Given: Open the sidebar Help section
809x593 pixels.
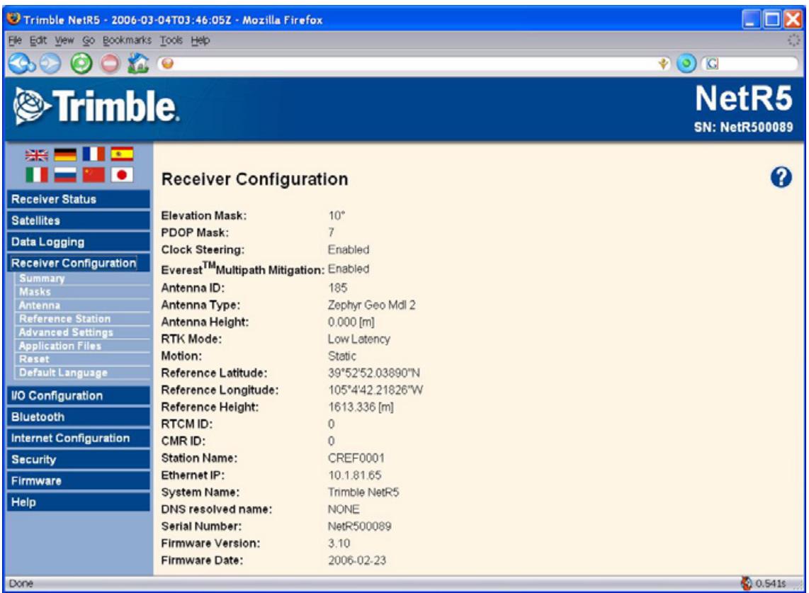Looking at the screenshot, I should tap(79, 502).
